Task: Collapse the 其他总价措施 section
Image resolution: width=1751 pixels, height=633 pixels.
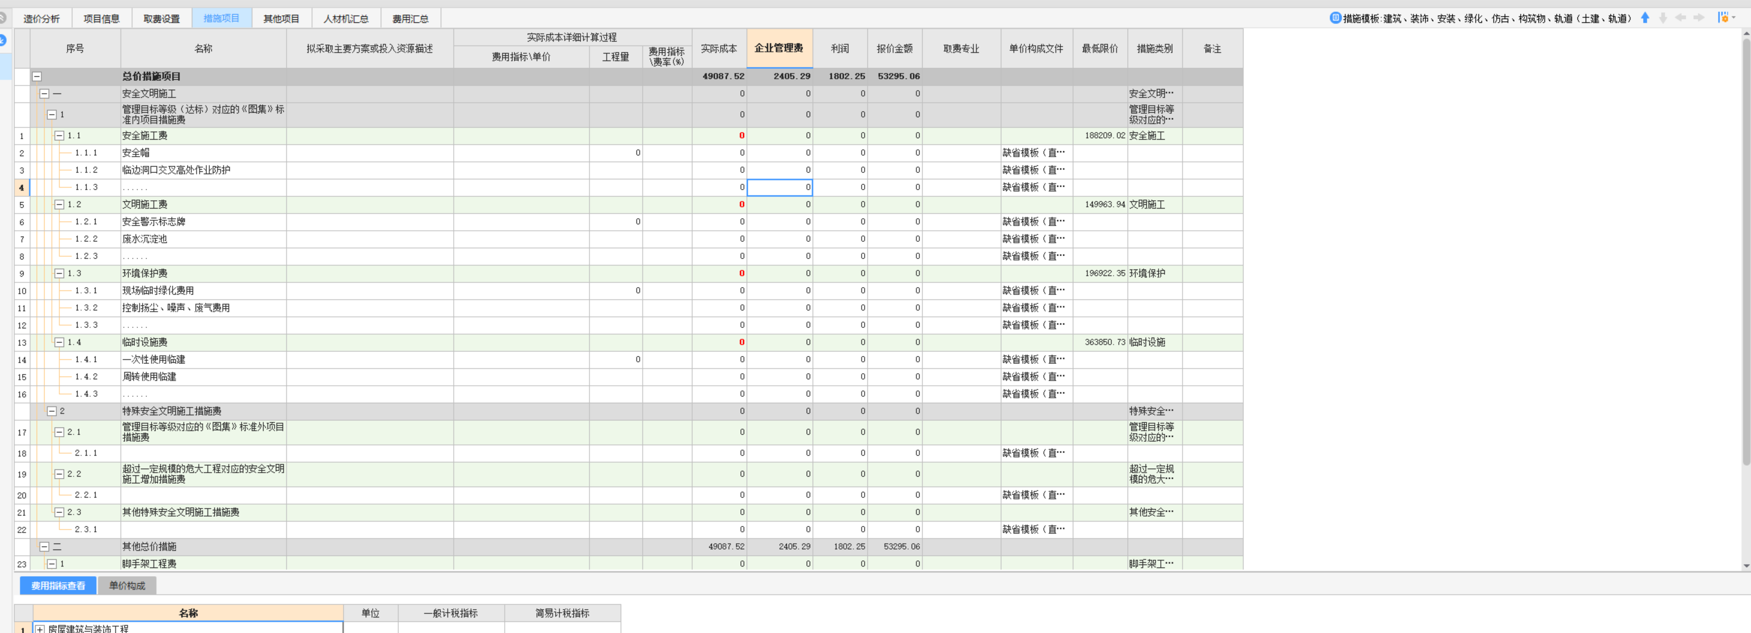Action: coord(44,546)
